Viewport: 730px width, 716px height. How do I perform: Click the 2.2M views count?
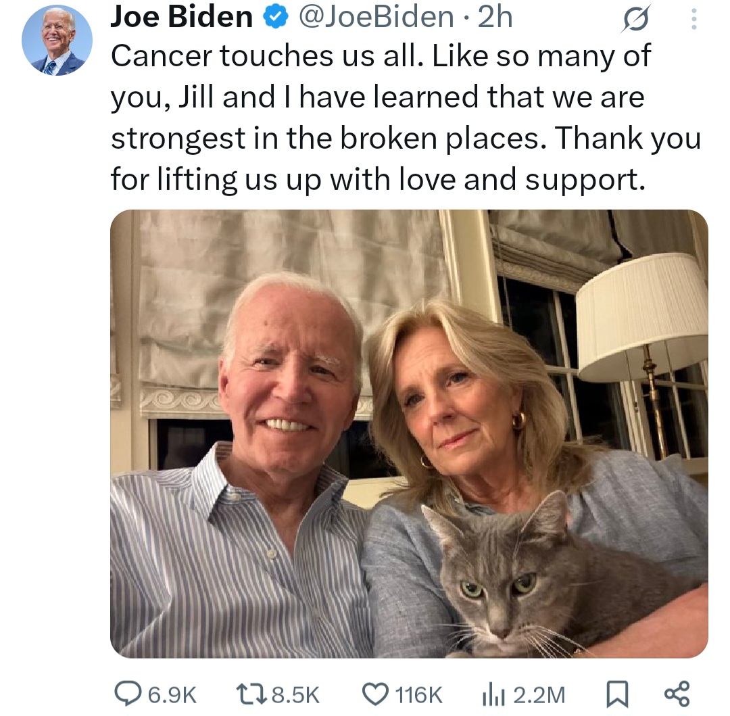pyautogui.click(x=539, y=694)
